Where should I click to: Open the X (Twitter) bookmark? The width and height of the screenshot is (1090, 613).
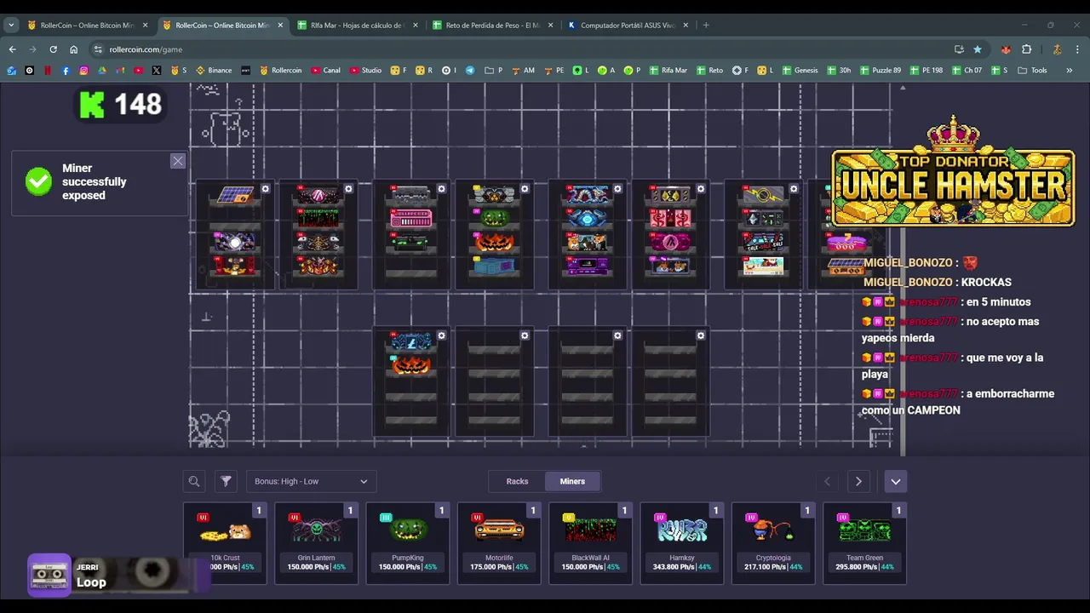(x=157, y=71)
